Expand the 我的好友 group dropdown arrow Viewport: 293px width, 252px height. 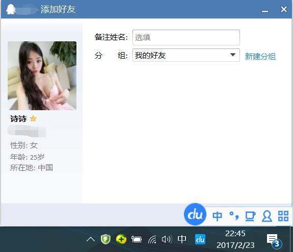(x=233, y=55)
